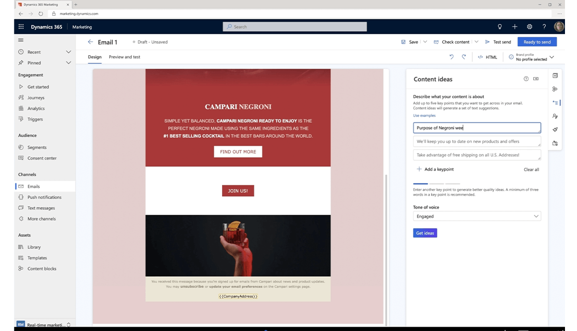Viewport: 577px width, 331px height.
Task: Click the first keypoint progress bar segment
Action: [420, 183]
